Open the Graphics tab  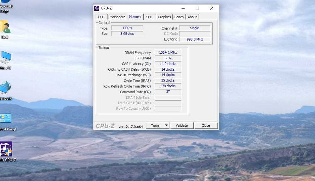pos(164,17)
